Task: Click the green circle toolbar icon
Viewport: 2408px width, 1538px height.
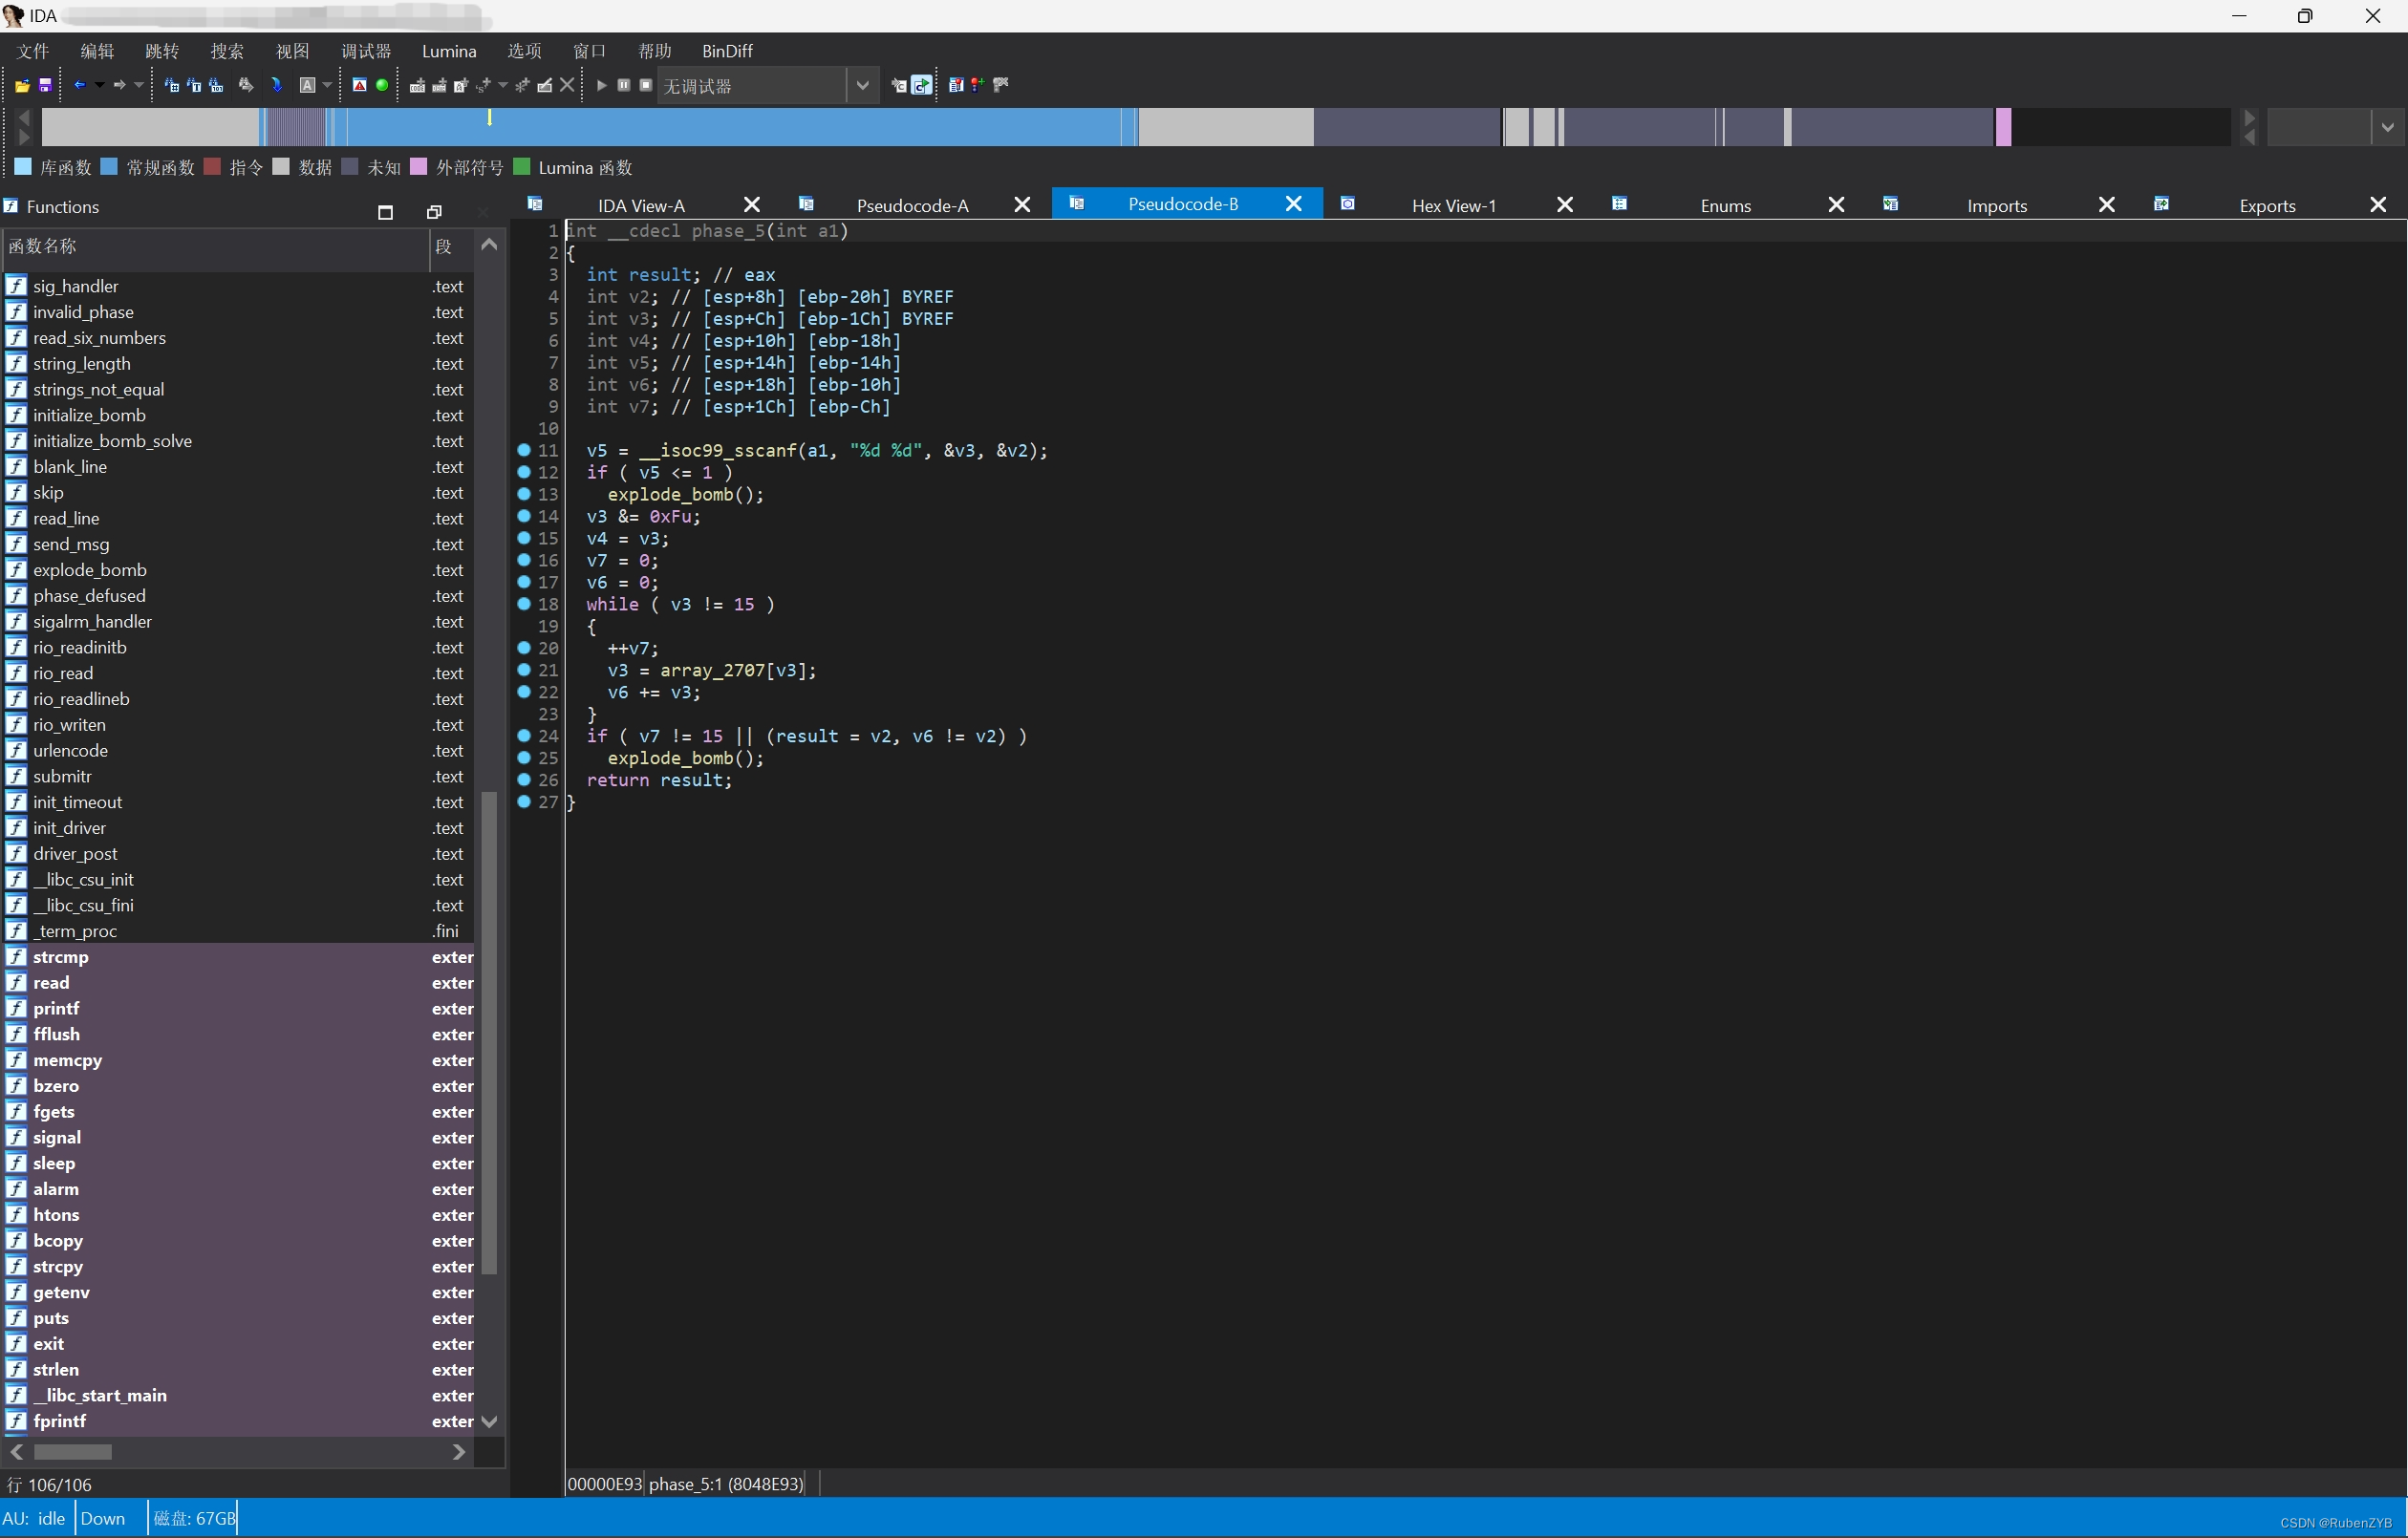Action: (x=382, y=86)
